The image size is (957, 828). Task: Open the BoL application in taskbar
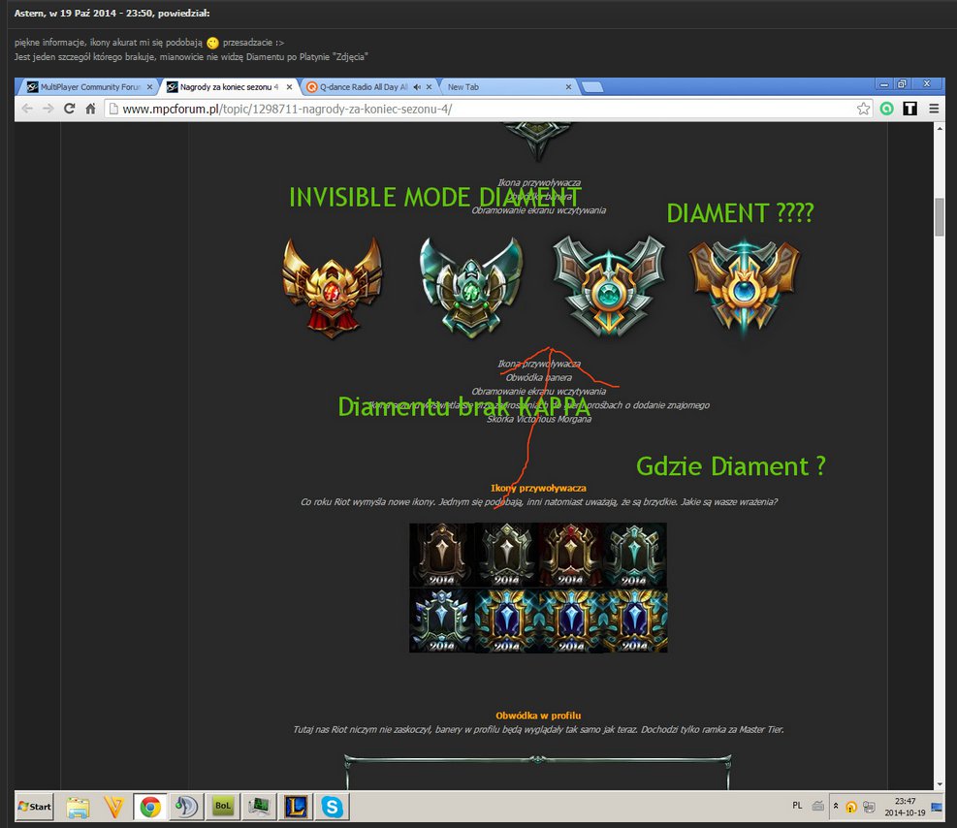223,807
